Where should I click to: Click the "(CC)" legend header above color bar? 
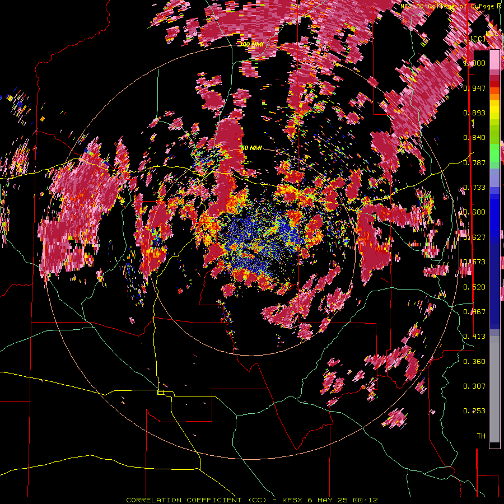pyautogui.click(x=478, y=39)
